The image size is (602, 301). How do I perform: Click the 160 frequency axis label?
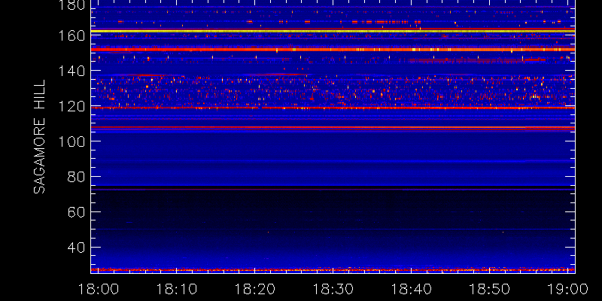click(72, 35)
